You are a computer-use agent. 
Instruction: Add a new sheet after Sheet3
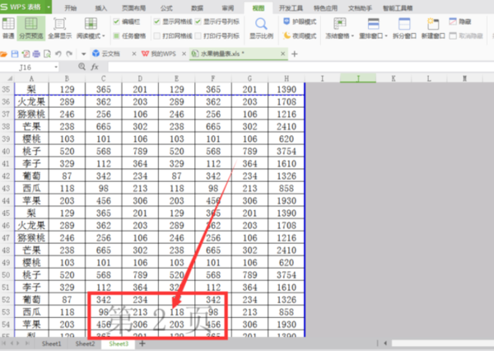click(x=142, y=344)
